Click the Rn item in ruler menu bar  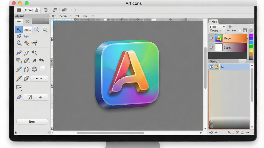(92, 16)
